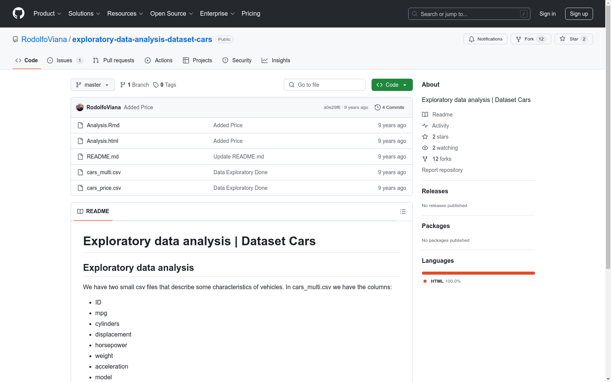Fork the repository with Fork button

click(531, 39)
